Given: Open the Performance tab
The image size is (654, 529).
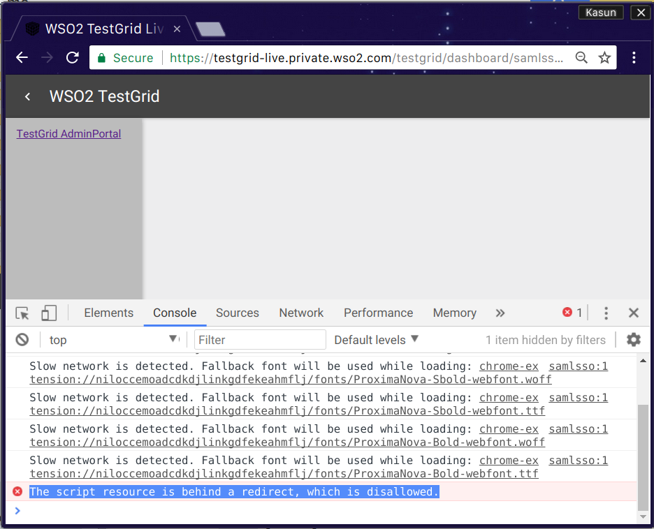Looking at the screenshot, I should (378, 313).
